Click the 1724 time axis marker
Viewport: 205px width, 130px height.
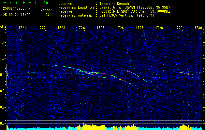click(x=81, y=28)
